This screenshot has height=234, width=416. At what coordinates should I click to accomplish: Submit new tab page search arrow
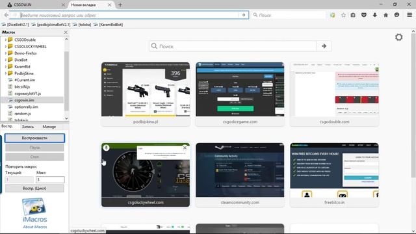tap(324, 46)
